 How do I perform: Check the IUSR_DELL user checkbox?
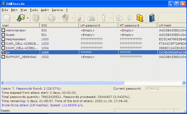(x=3, y=44)
